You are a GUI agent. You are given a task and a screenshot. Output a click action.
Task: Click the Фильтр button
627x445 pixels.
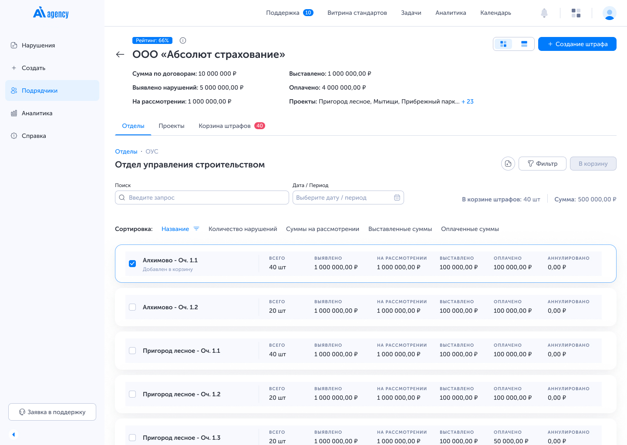[542, 164]
